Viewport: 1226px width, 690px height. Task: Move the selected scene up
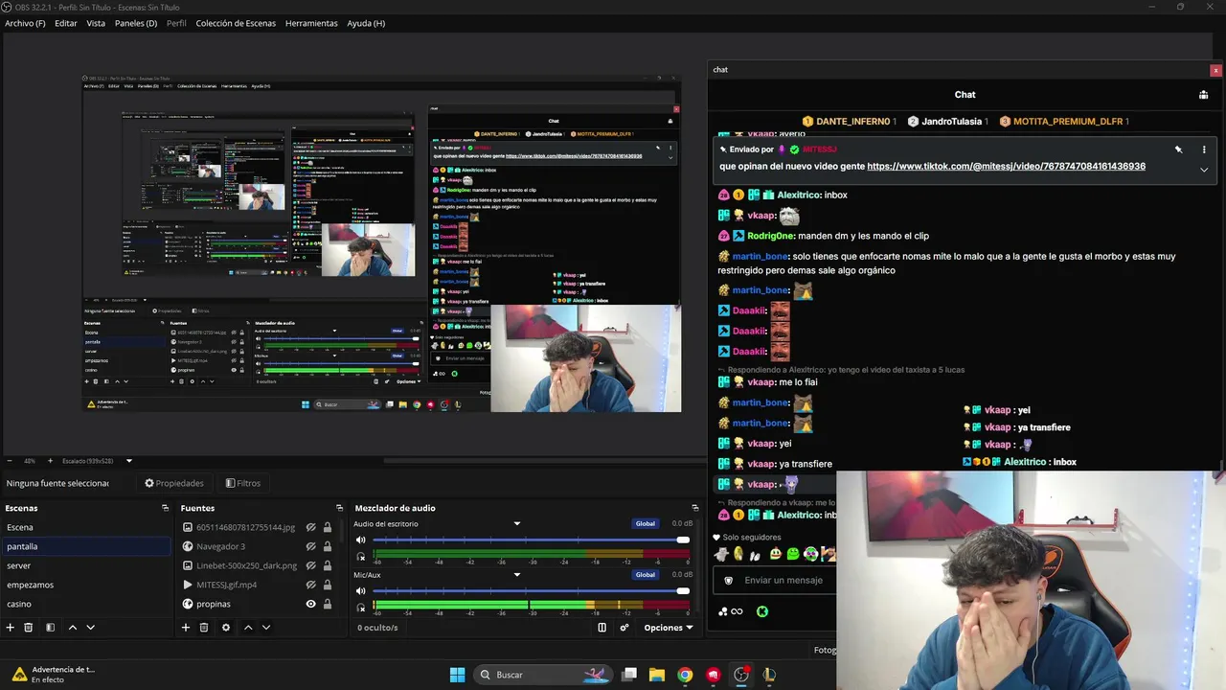point(72,628)
